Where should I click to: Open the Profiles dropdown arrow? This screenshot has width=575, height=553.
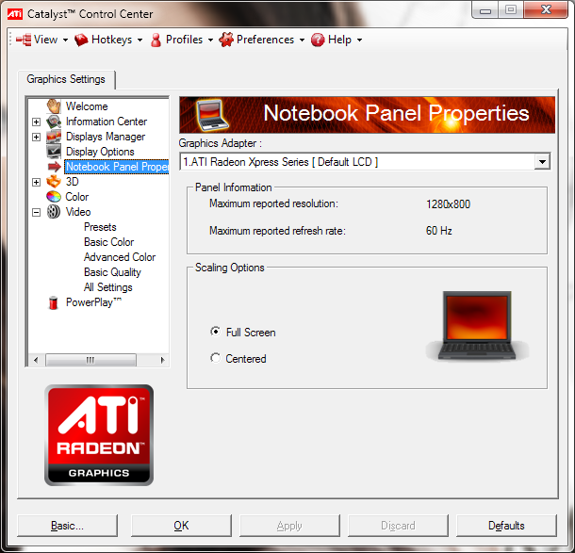coord(210,40)
